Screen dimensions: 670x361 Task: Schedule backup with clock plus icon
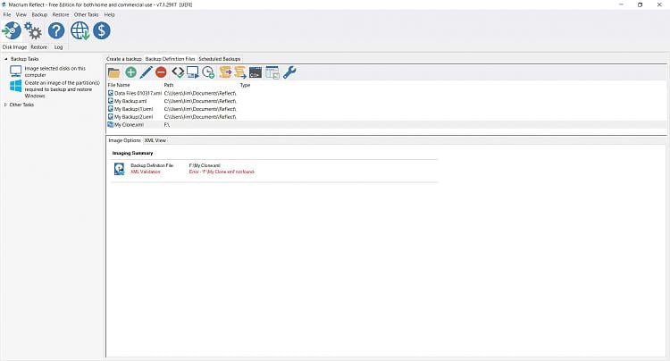(x=208, y=72)
